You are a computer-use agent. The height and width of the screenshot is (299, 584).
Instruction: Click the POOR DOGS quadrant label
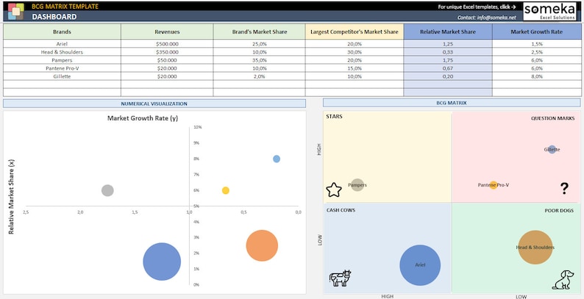[x=559, y=211]
